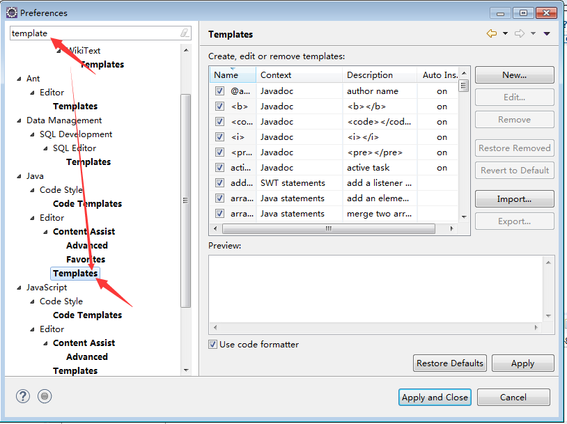The height and width of the screenshot is (424, 567).
Task: Click the tree scroll down arrow
Action: [x=186, y=370]
